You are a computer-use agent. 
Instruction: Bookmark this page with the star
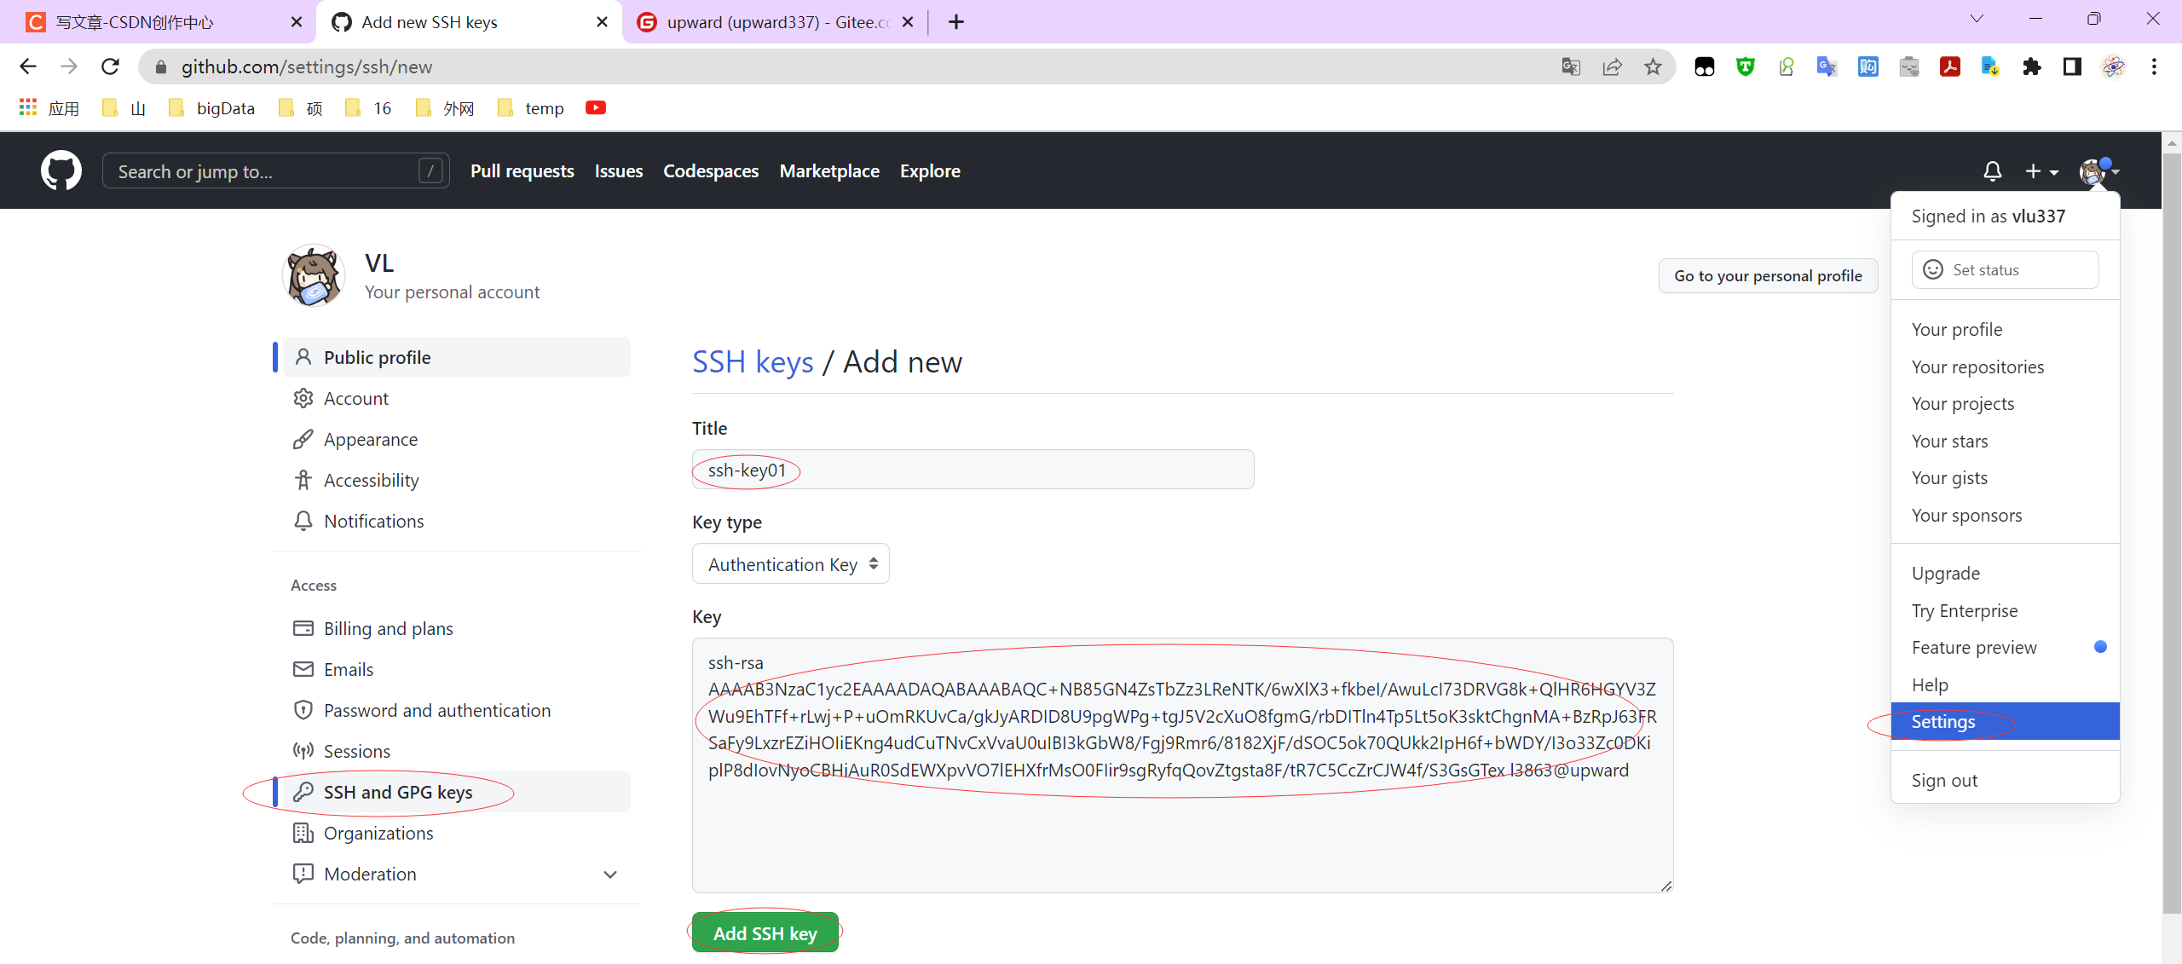[x=1653, y=66]
